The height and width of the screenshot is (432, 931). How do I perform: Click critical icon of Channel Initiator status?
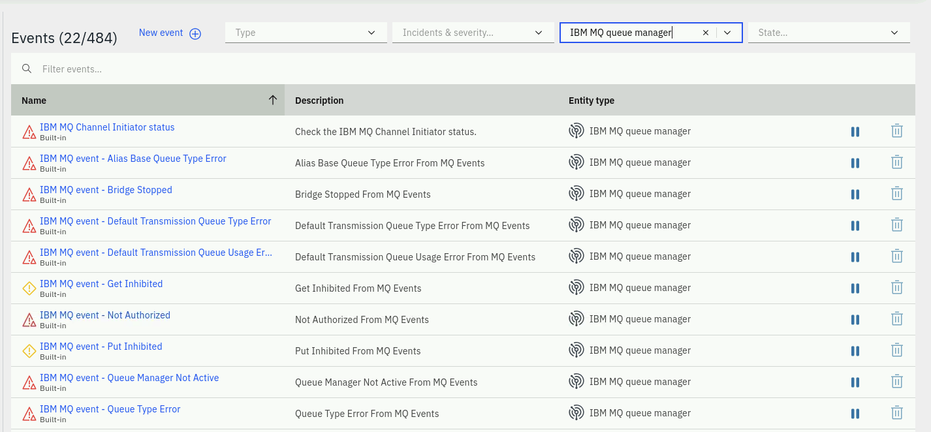(x=29, y=132)
